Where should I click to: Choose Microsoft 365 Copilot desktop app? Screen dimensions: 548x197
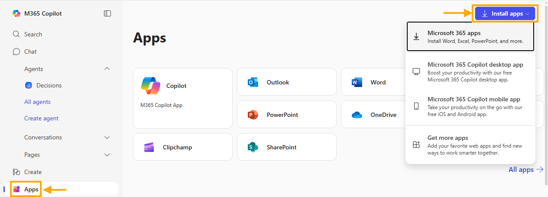pyautogui.click(x=470, y=72)
